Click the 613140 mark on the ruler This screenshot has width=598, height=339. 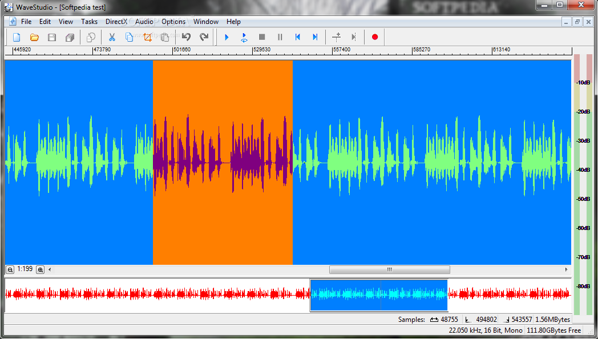click(502, 50)
